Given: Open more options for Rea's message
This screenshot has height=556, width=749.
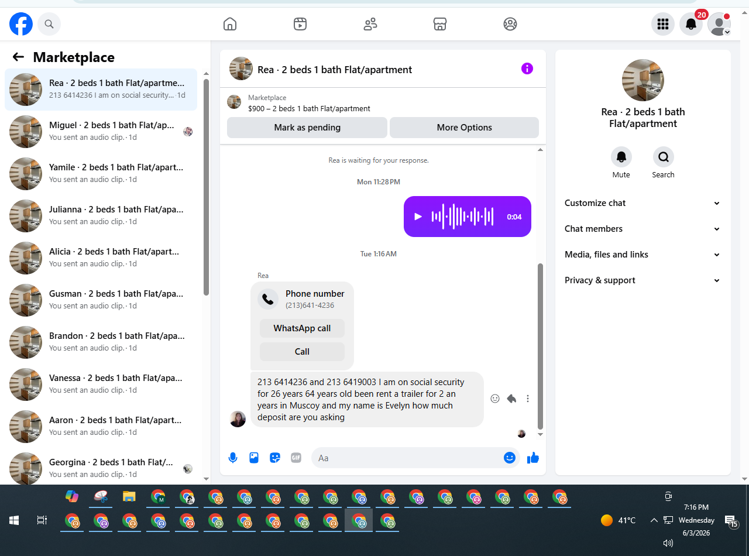Looking at the screenshot, I should tap(528, 399).
